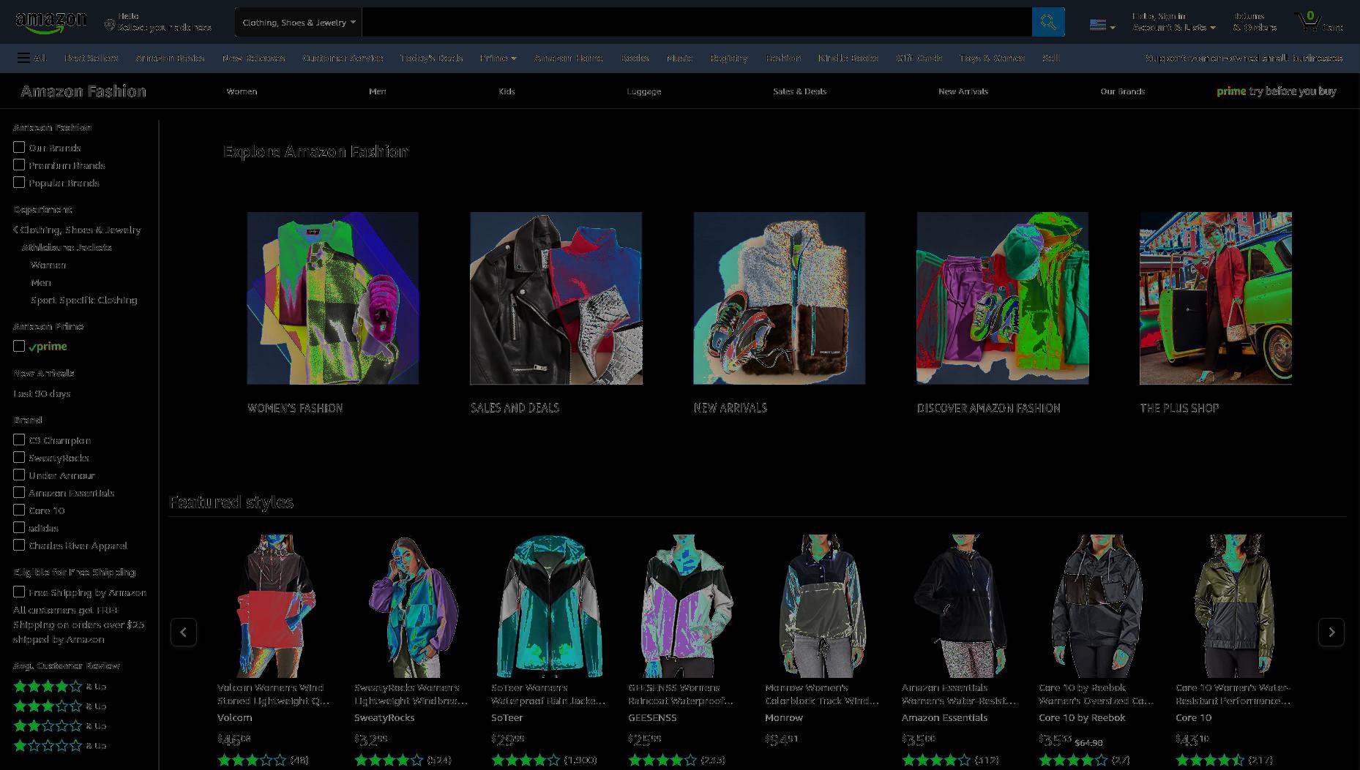Expand the Prime nav dropdown
Viewport: 1360px width, 770px height.
click(x=498, y=58)
